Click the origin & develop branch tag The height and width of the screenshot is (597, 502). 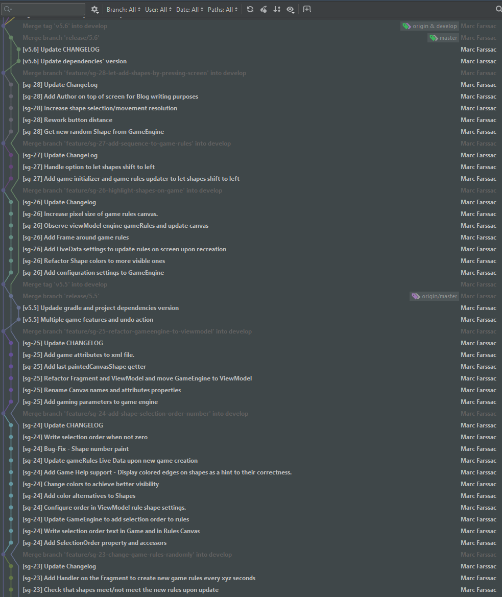point(430,26)
